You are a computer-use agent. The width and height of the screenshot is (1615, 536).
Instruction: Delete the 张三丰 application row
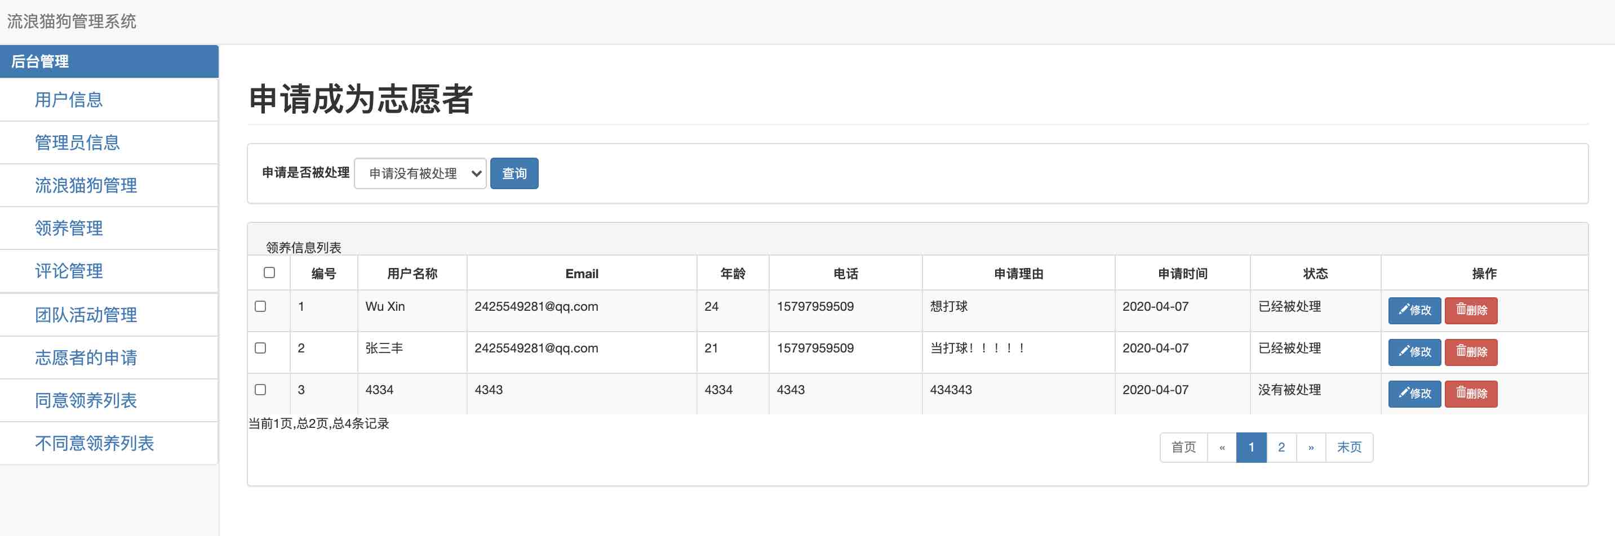click(x=1471, y=352)
